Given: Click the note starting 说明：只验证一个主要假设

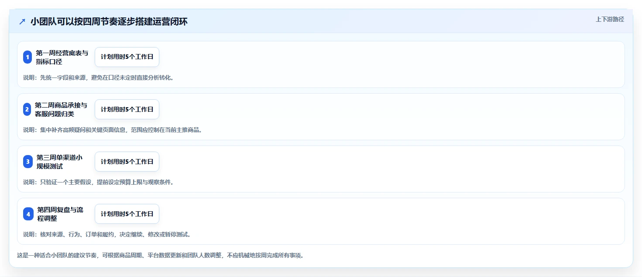Looking at the screenshot, I should click(99, 182).
